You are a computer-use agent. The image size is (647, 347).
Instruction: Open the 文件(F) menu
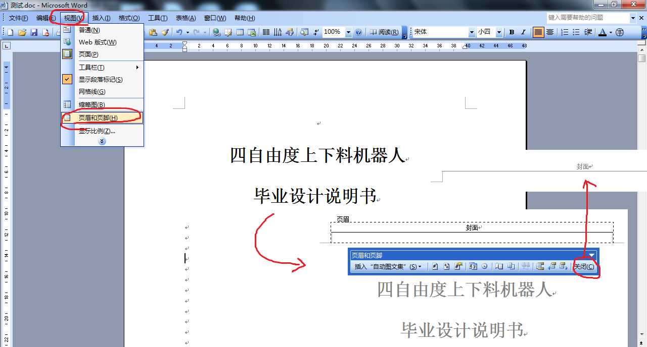(x=19, y=18)
